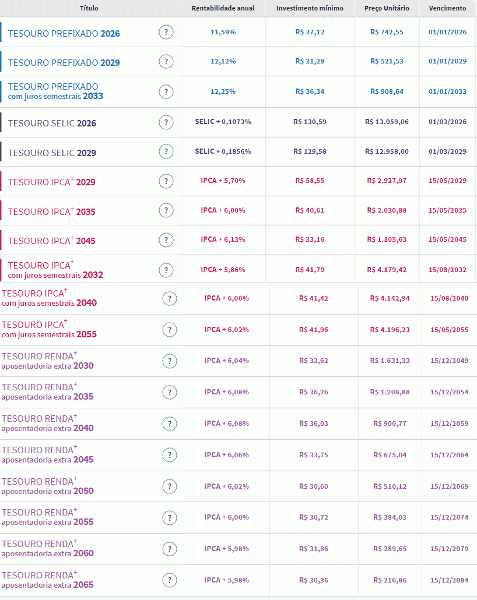Viewport: 477px width, 600px height.
Task: Open Tesouro IPCA+ 2029 title link
Action: point(52,182)
